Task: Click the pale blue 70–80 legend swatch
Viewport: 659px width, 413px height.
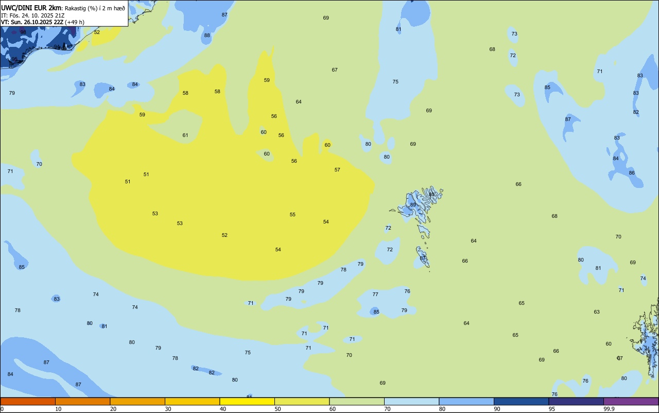Action: click(x=411, y=401)
